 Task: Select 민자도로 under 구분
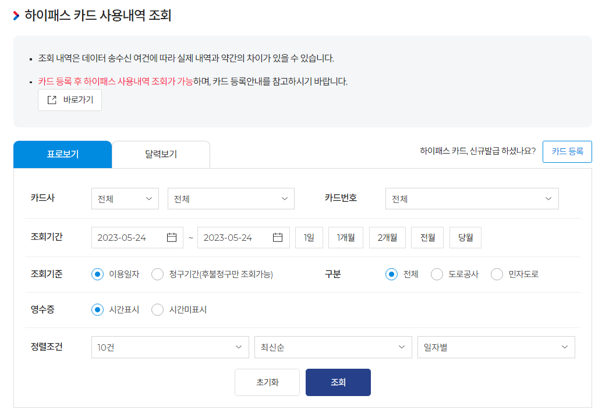coord(497,274)
